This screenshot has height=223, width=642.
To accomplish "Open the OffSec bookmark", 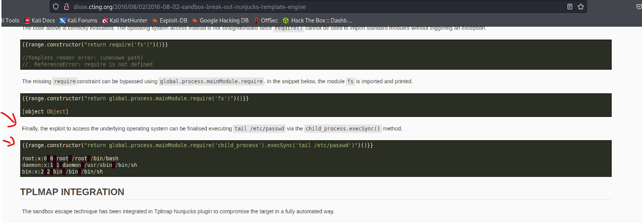I will click(x=266, y=20).
